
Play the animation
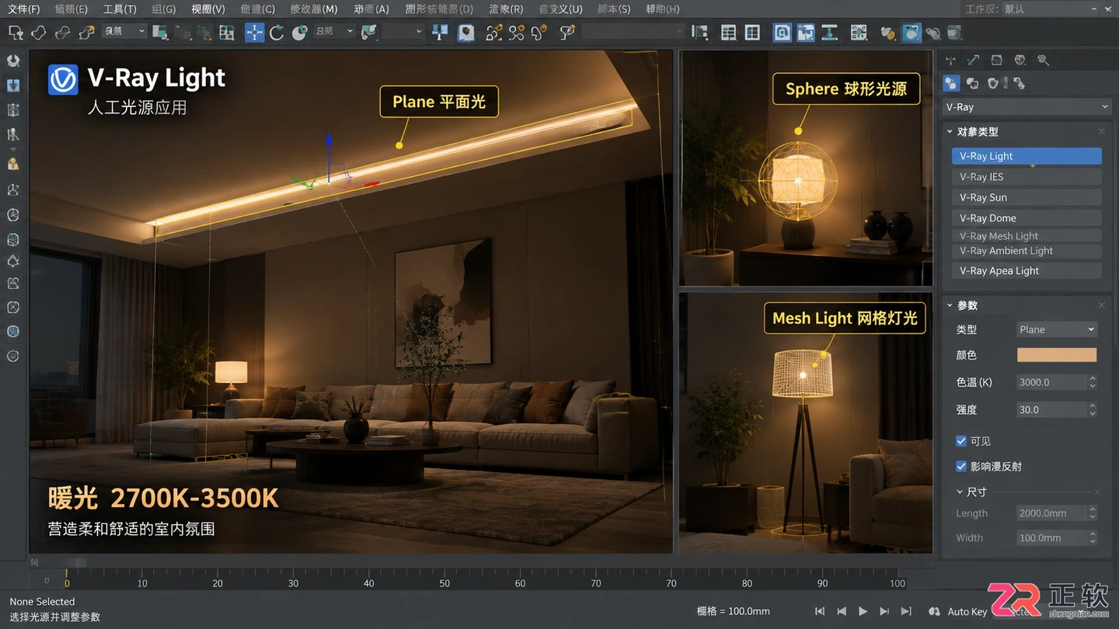pyautogui.click(x=863, y=611)
